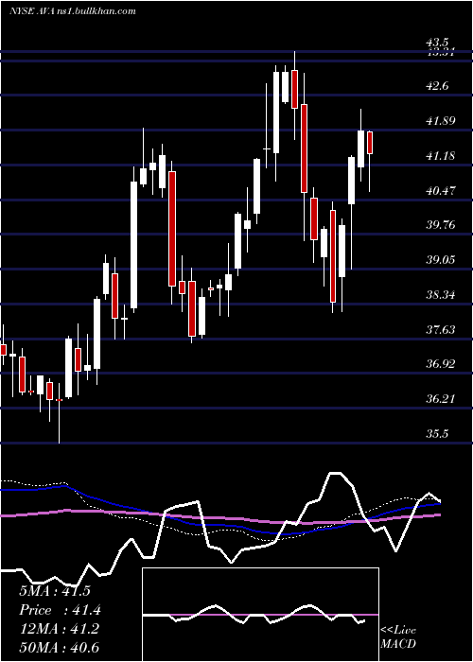The width and height of the screenshot is (473, 662).
Task: Click the 36.21 price axis label
Action: (441, 398)
